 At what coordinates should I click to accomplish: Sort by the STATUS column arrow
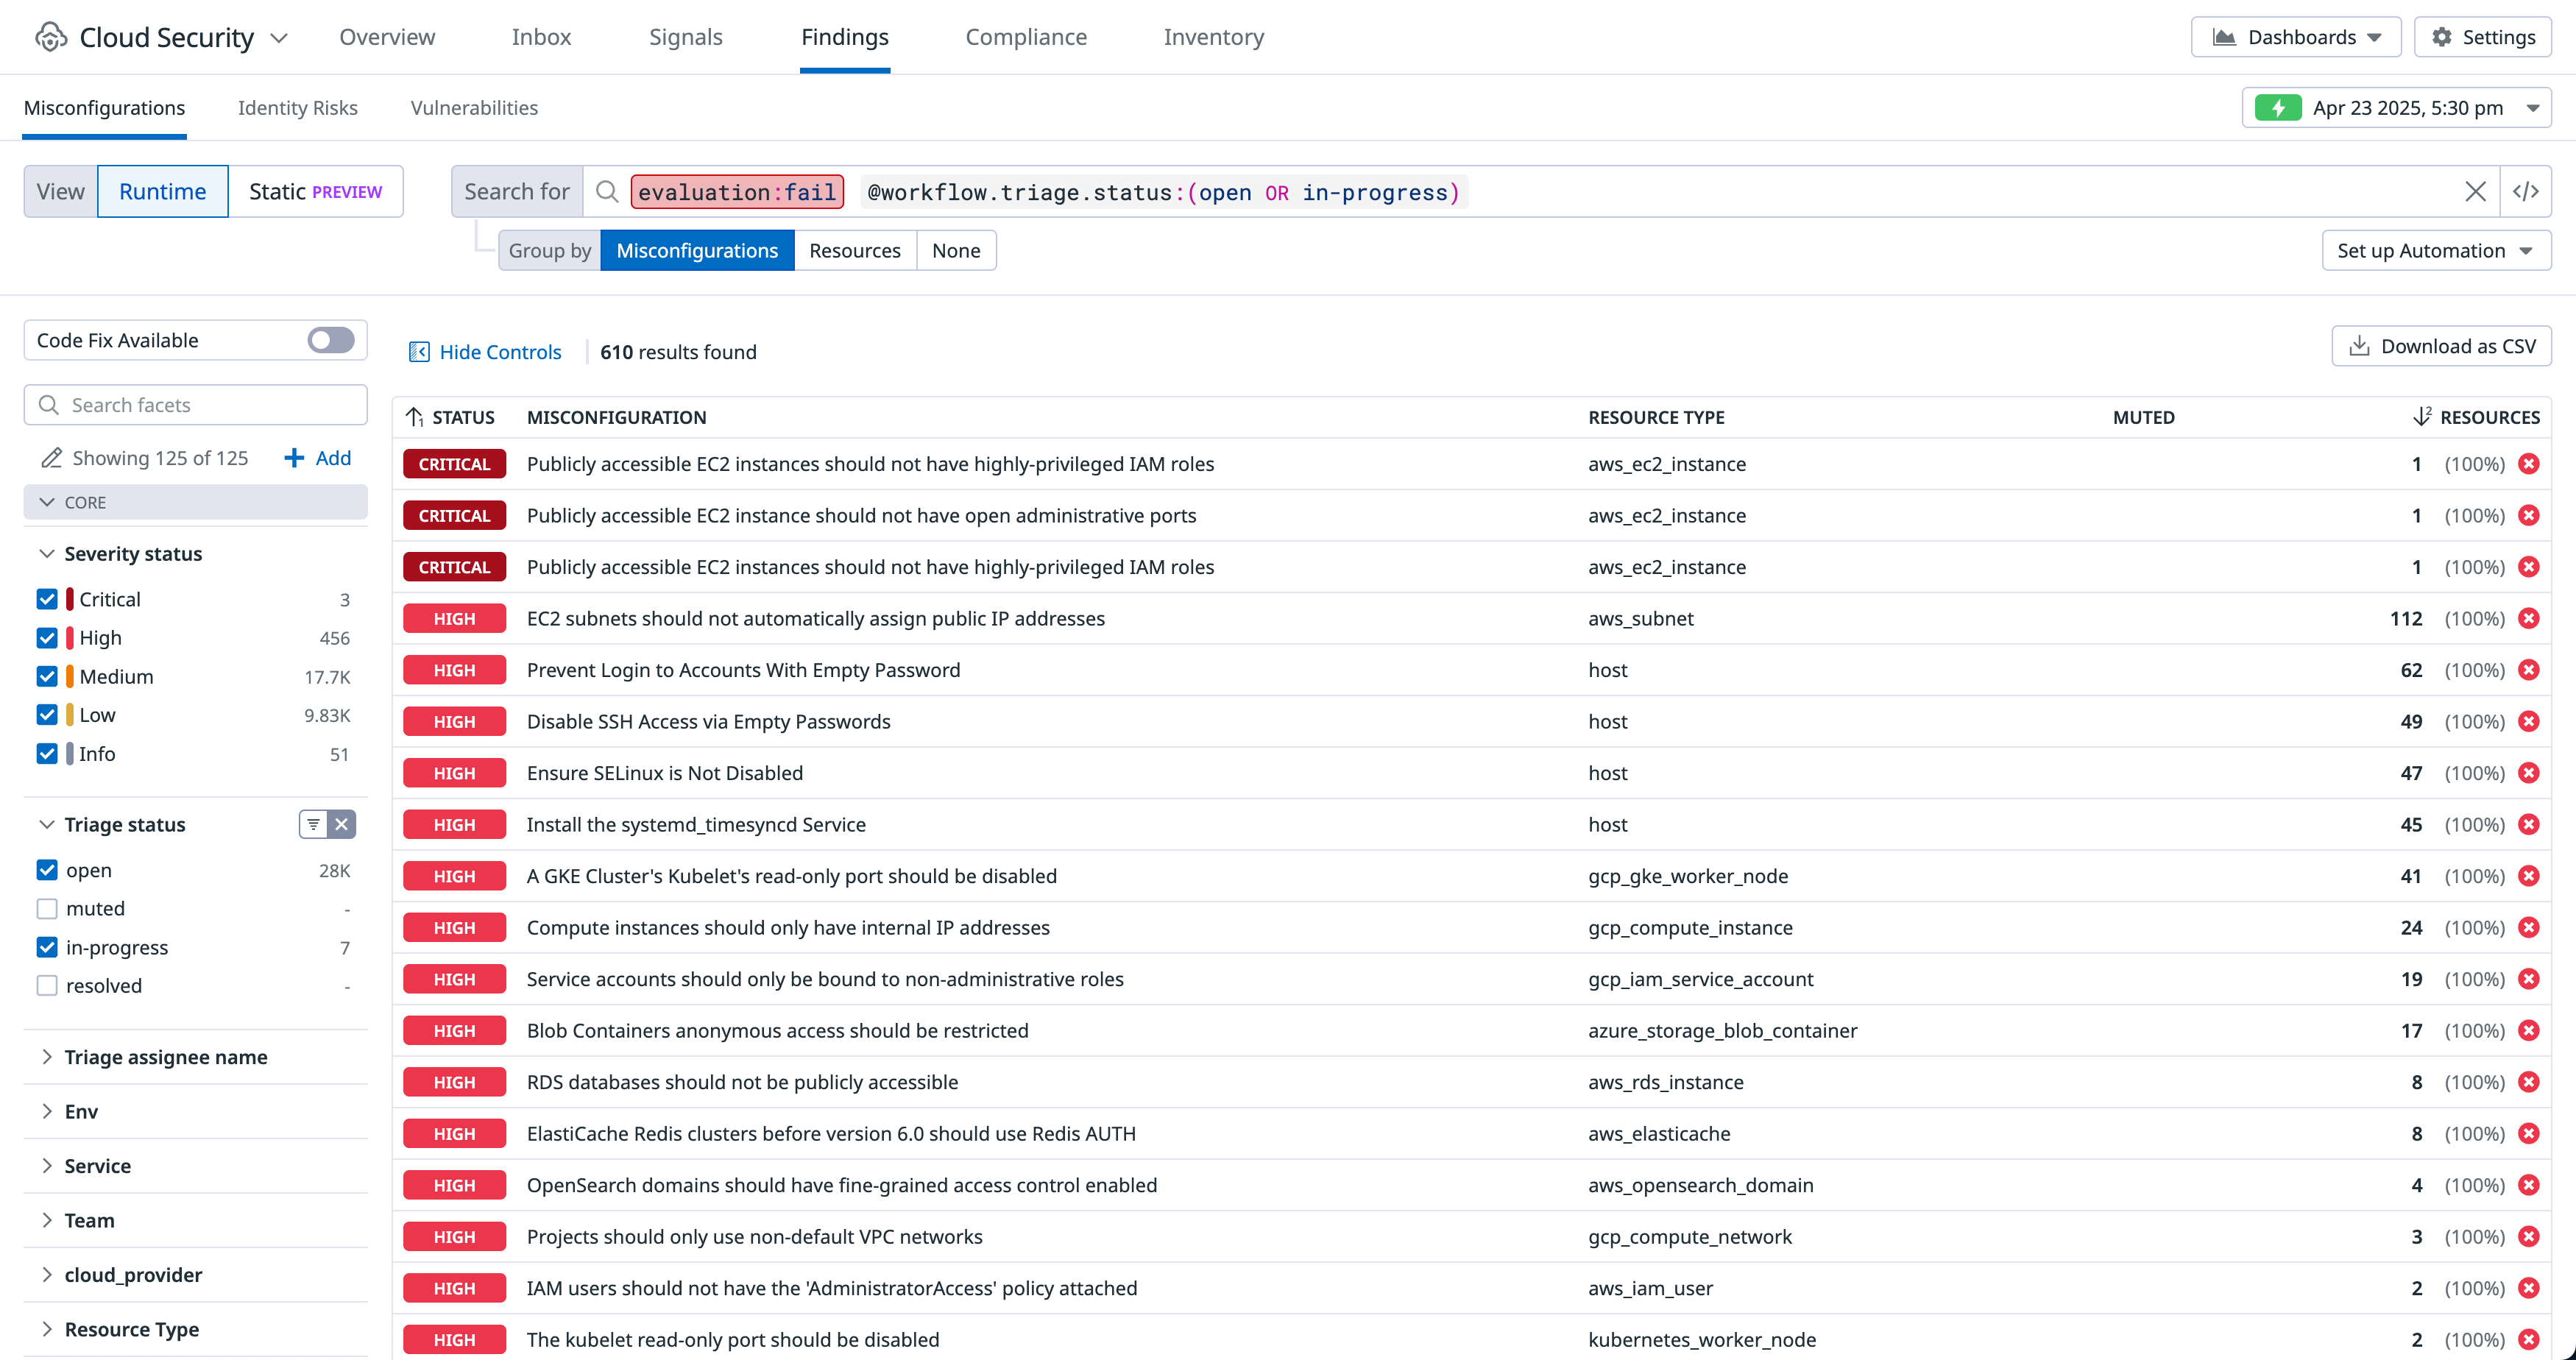coord(415,417)
